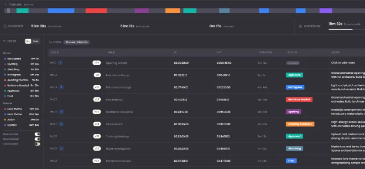
Task: Filter by Action theme
Action: tap(21, 120)
